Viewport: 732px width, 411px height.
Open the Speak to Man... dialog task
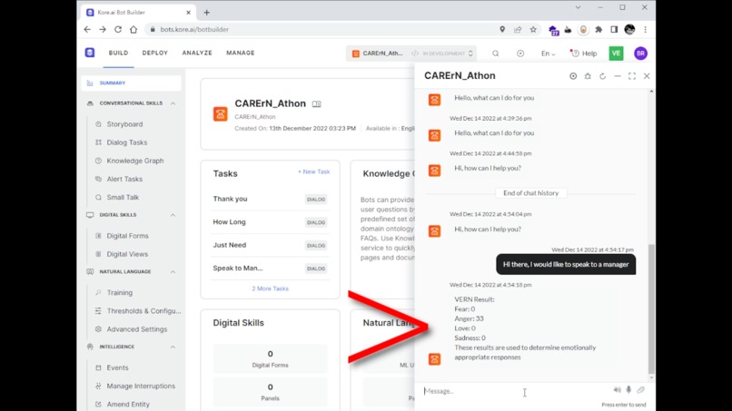(x=270, y=269)
